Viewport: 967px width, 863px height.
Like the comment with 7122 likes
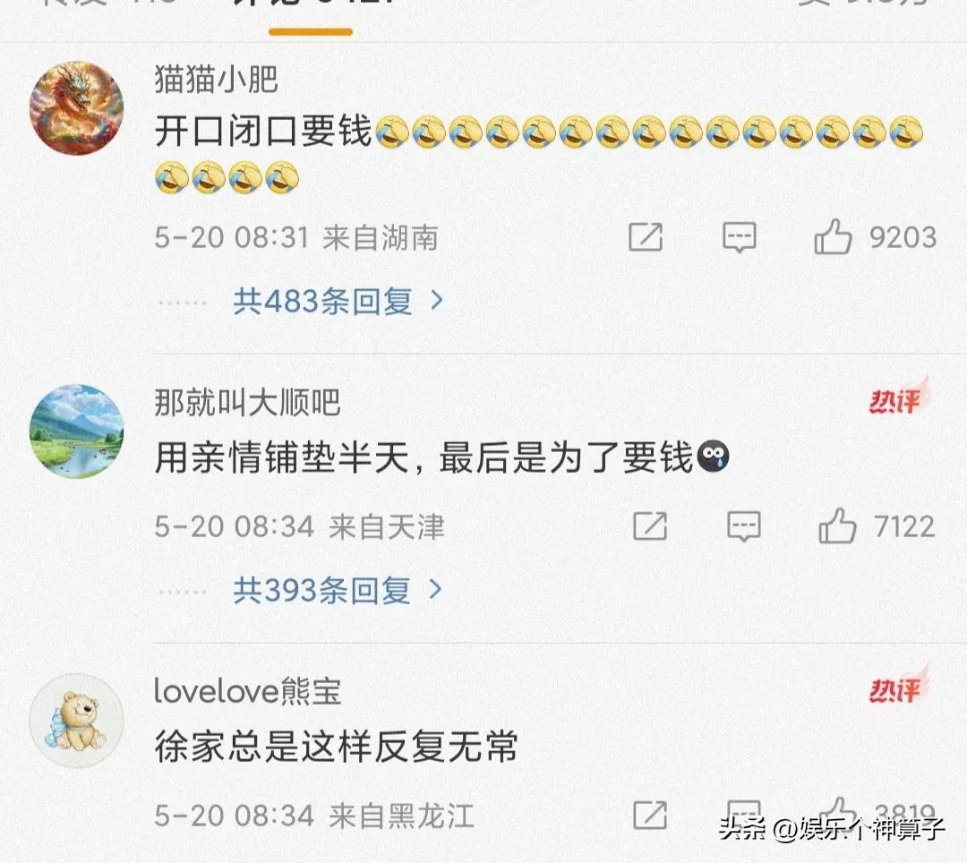pos(837,525)
